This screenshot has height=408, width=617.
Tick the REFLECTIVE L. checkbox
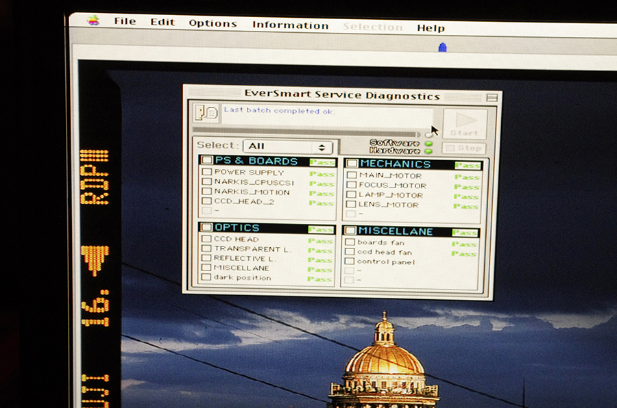pyautogui.click(x=206, y=258)
